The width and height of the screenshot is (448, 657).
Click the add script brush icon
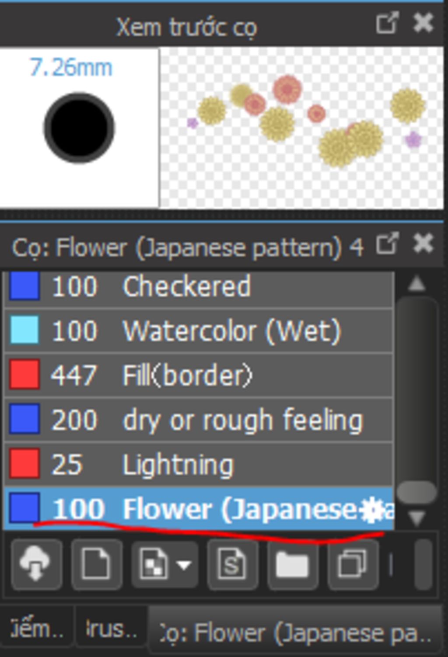(x=232, y=564)
